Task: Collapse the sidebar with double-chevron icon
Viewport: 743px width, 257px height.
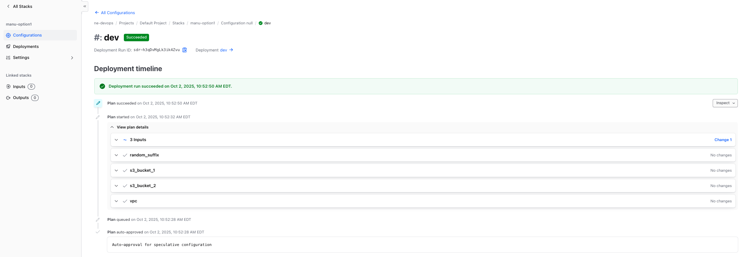Action: [85, 6]
